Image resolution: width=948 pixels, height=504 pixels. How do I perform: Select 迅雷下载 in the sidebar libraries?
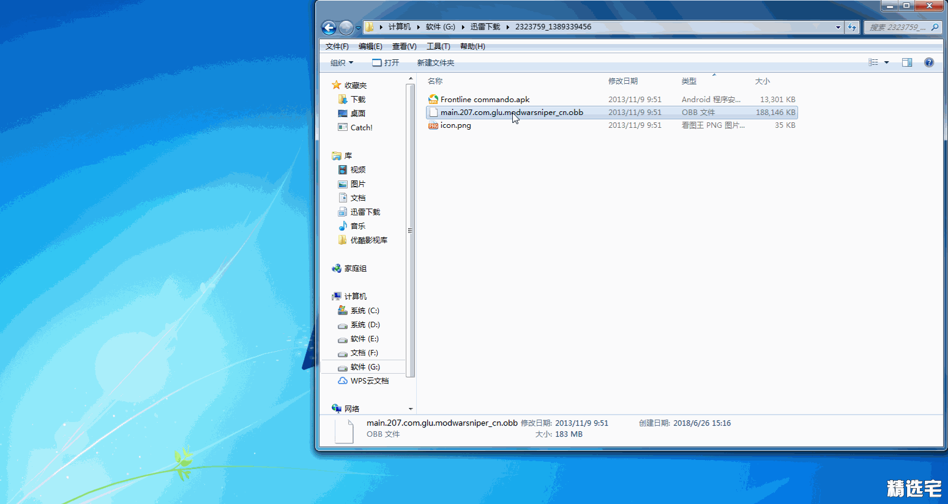tap(365, 212)
